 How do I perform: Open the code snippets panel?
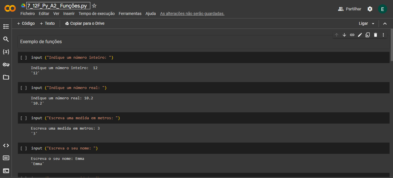[6, 145]
